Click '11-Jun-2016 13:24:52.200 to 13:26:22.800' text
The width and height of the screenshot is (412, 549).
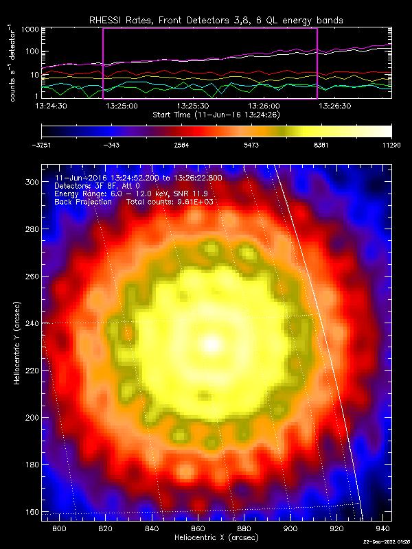point(138,178)
